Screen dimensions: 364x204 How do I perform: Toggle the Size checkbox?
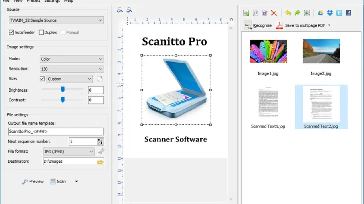tap(42, 79)
